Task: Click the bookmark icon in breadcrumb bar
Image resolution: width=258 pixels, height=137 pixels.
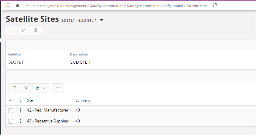Action: (8, 5)
